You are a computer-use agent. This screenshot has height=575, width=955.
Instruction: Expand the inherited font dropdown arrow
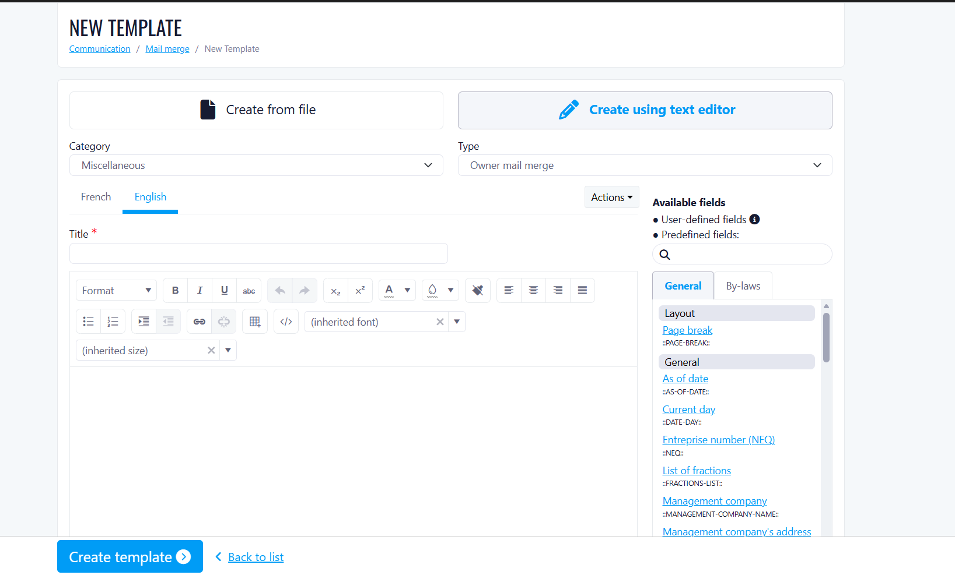(457, 322)
